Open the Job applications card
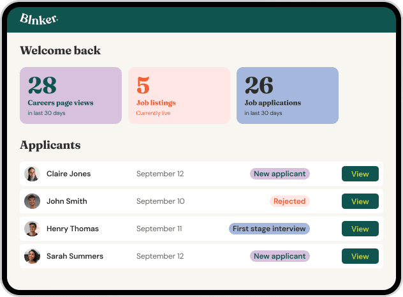This screenshot has width=403, height=297. (x=287, y=95)
